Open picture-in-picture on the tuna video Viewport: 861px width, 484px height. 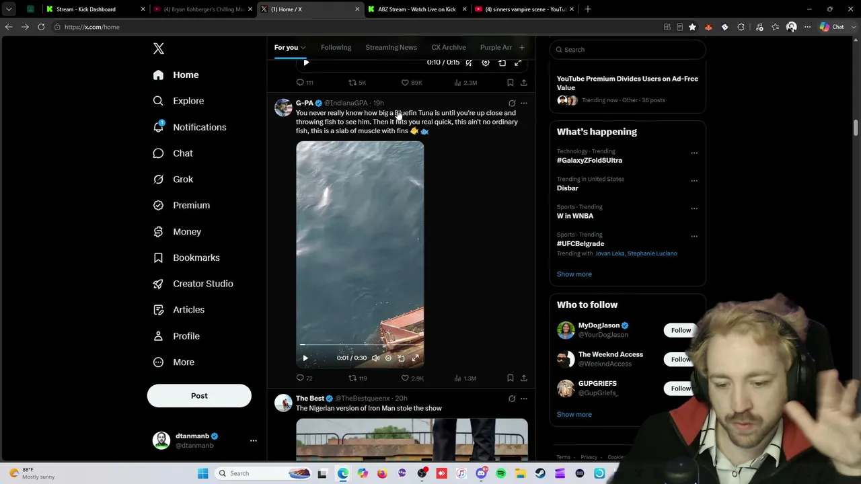click(402, 358)
